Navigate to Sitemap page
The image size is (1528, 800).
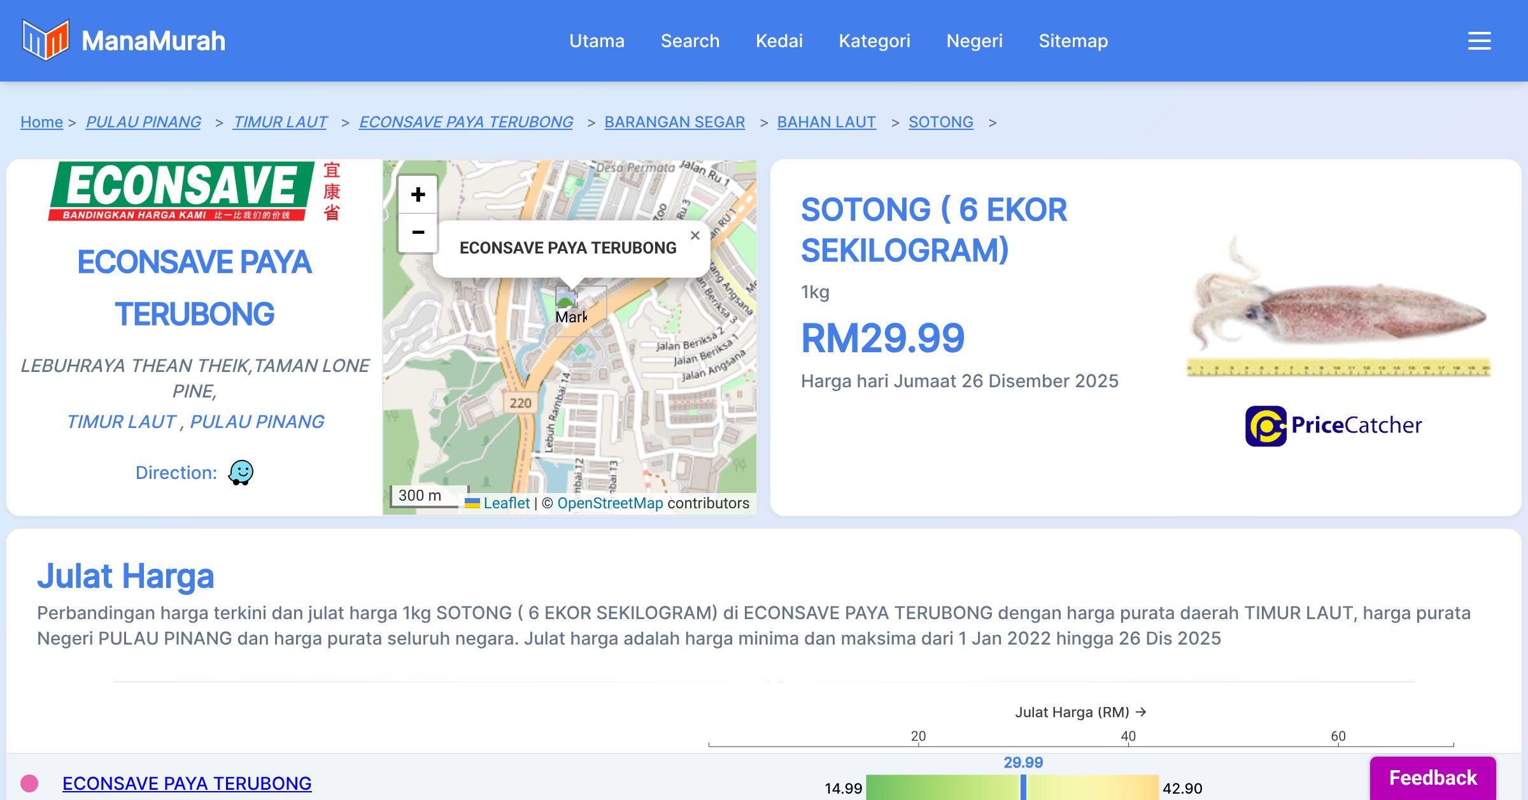click(1073, 41)
